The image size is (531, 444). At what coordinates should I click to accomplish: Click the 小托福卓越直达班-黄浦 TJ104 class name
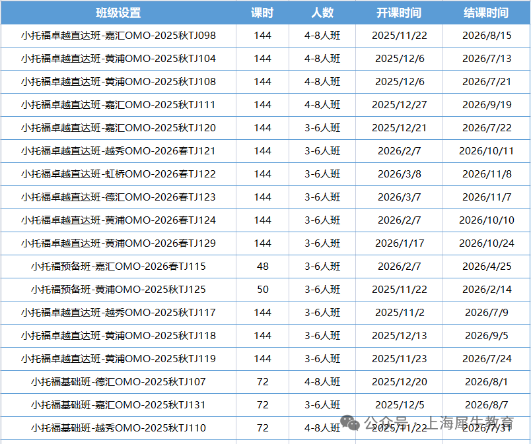pyautogui.click(x=118, y=59)
